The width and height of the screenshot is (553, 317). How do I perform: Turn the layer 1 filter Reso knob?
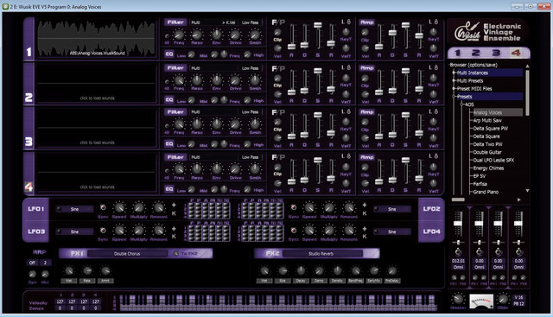coord(196,35)
